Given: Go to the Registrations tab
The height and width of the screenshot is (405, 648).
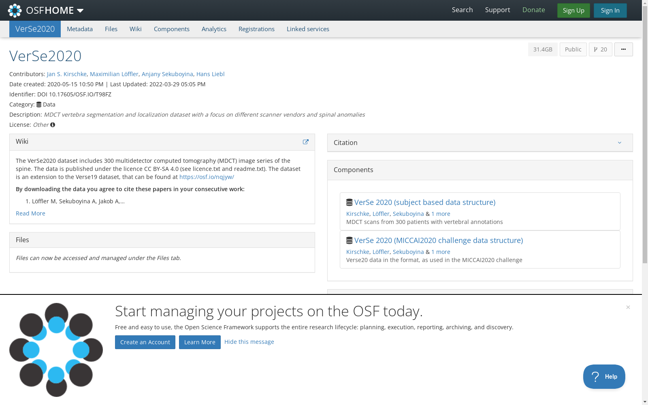Looking at the screenshot, I should click(x=256, y=29).
